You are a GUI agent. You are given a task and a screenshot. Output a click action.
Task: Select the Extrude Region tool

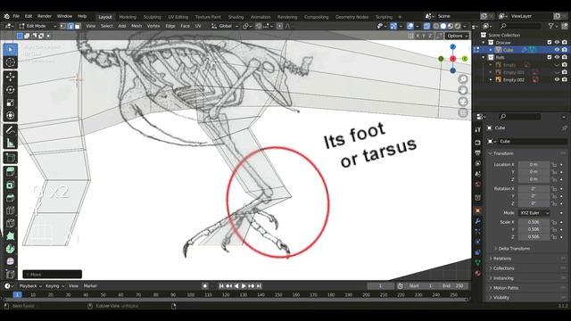(10, 172)
